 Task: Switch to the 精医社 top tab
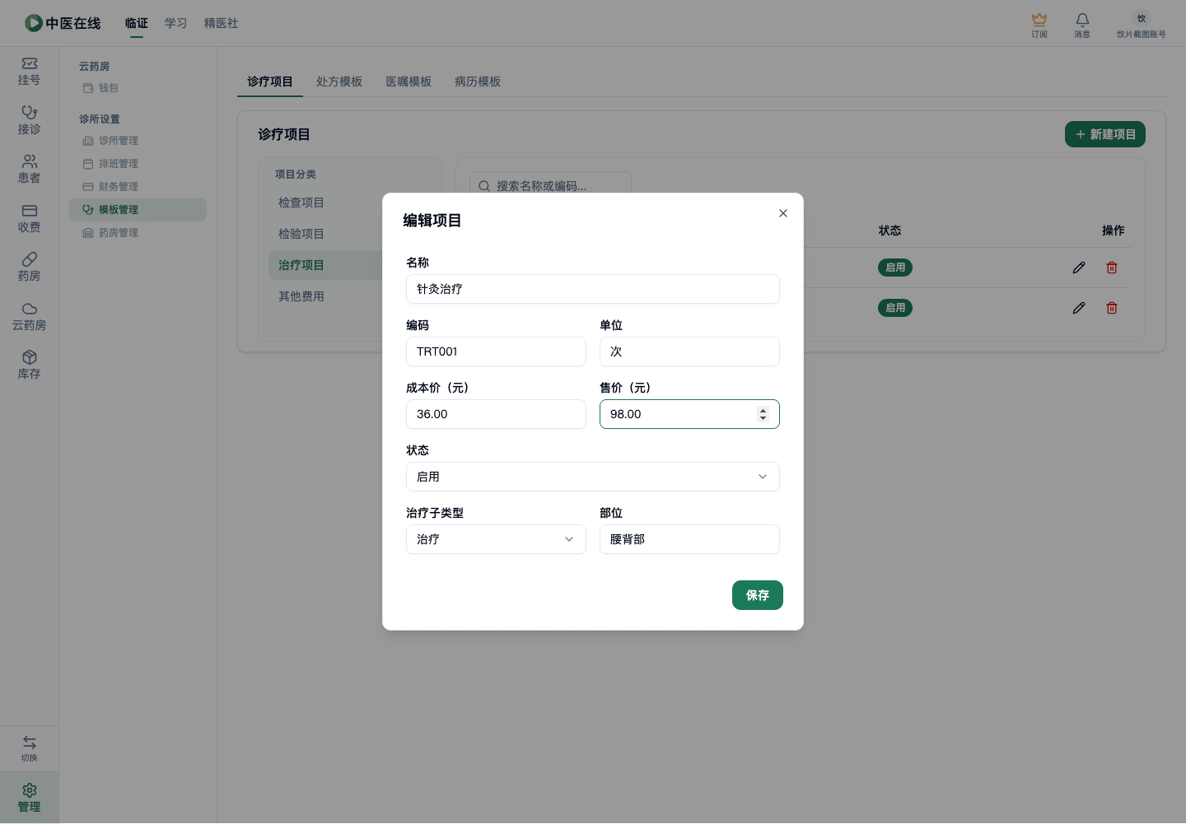point(222,23)
